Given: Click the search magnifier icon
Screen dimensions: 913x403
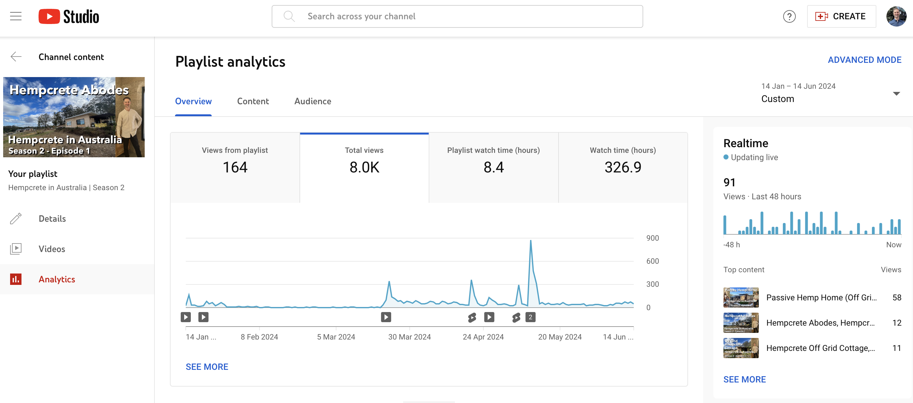Looking at the screenshot, I should (289, 16).
